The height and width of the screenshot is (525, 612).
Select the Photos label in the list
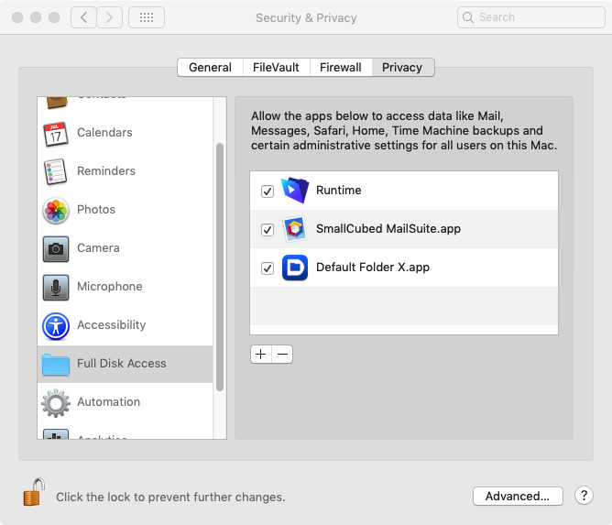tap(96, 210)
